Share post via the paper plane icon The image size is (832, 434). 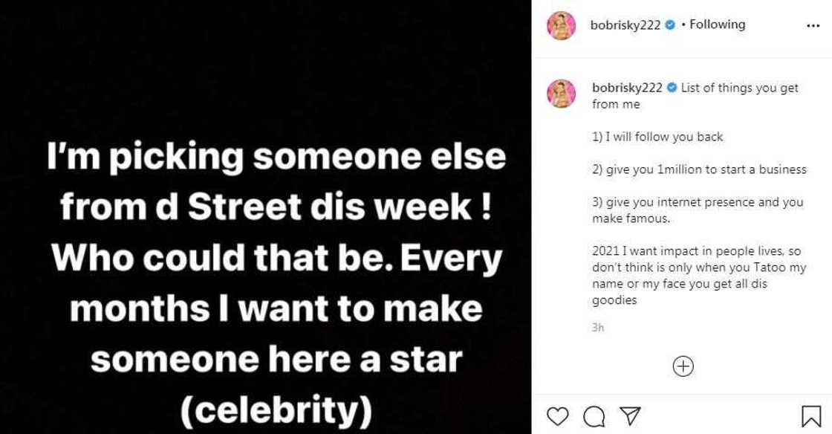click(629, 415)
